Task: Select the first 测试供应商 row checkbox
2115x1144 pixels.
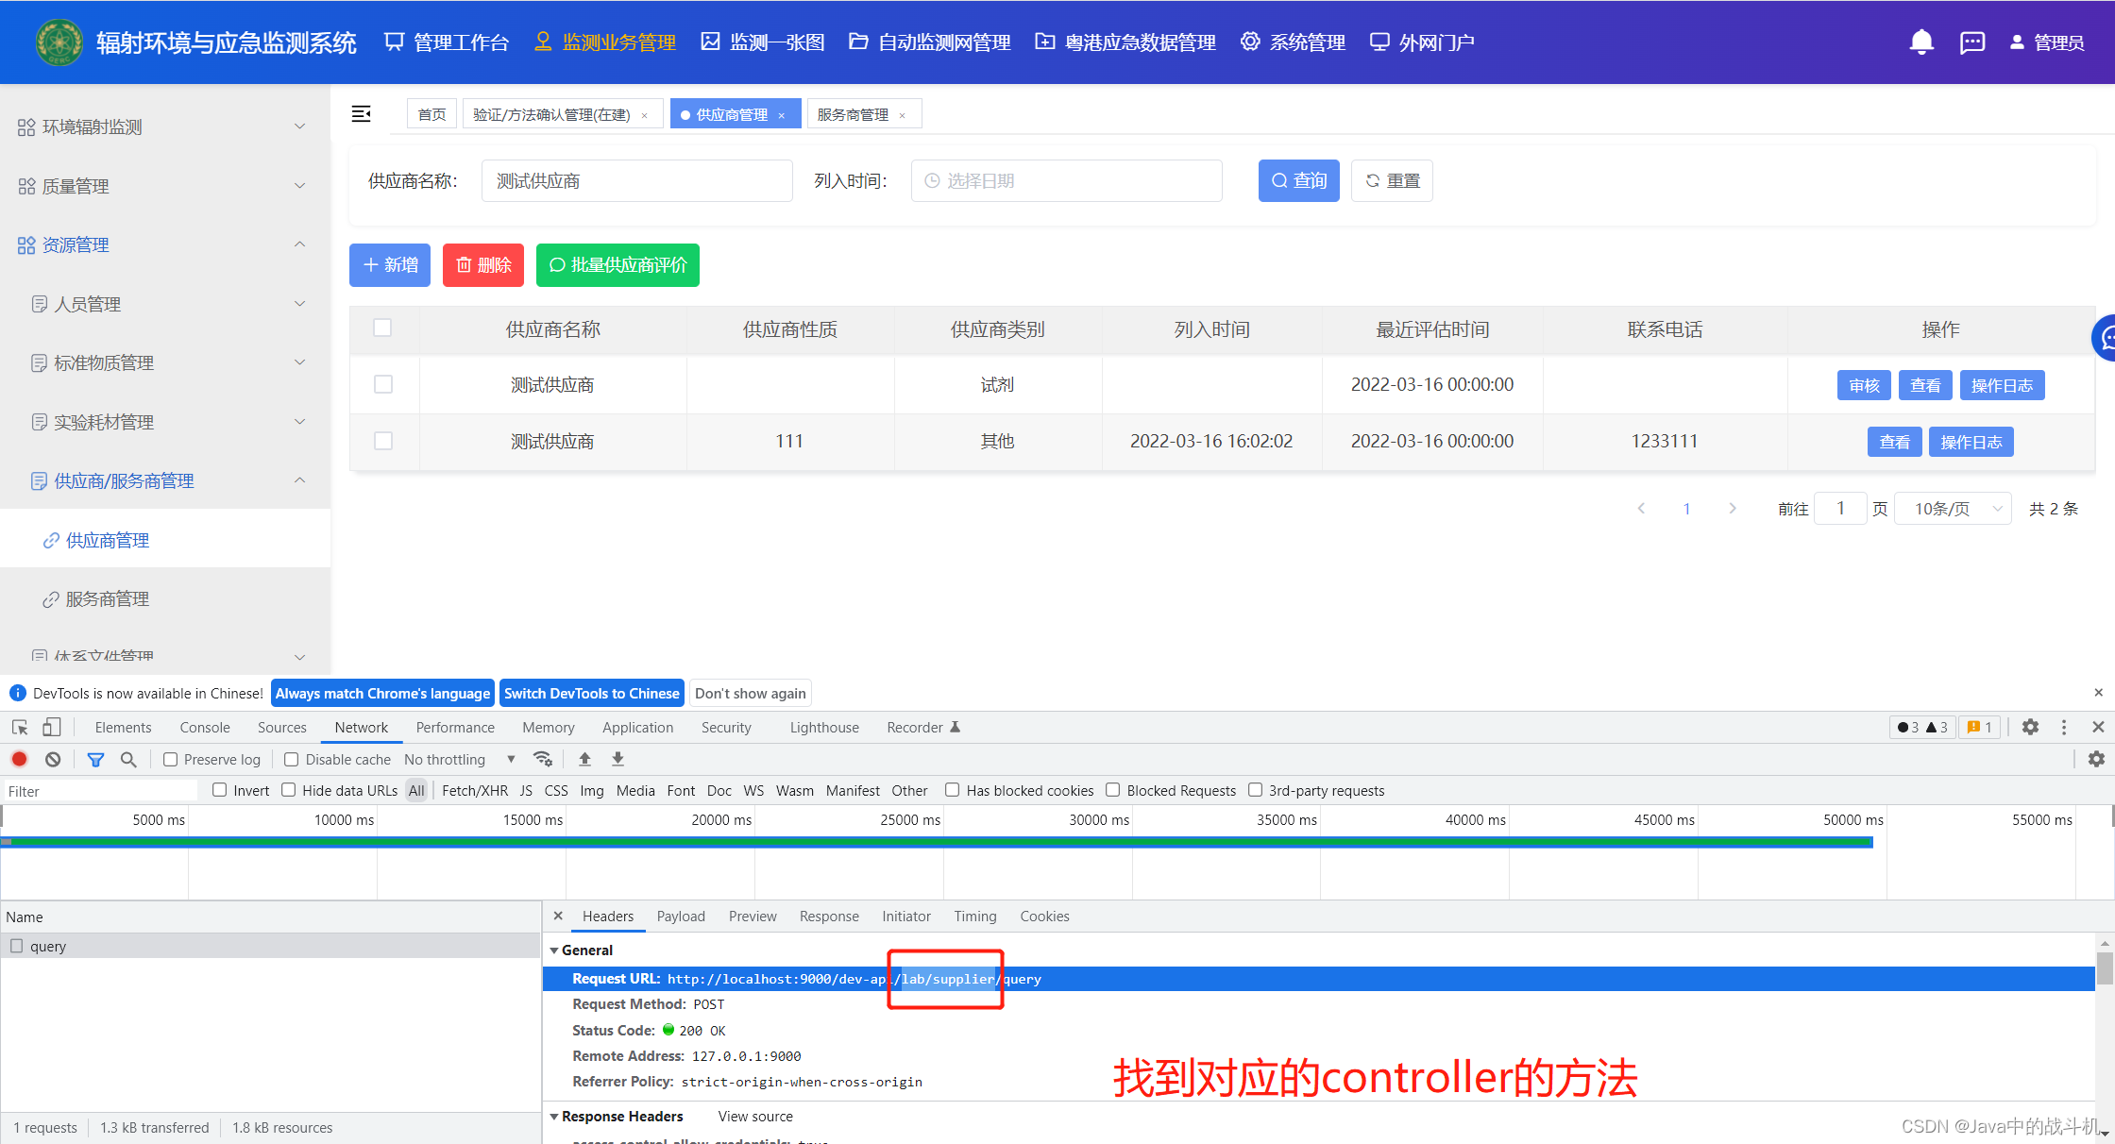Action: point(383,384)
